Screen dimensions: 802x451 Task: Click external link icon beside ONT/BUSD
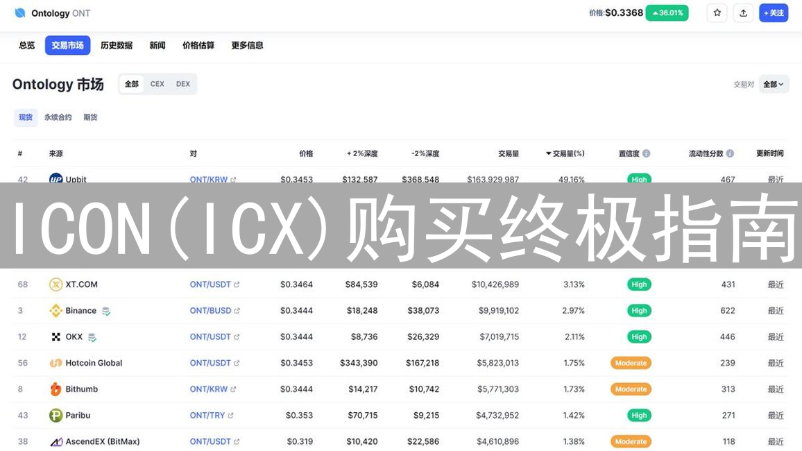237,311
